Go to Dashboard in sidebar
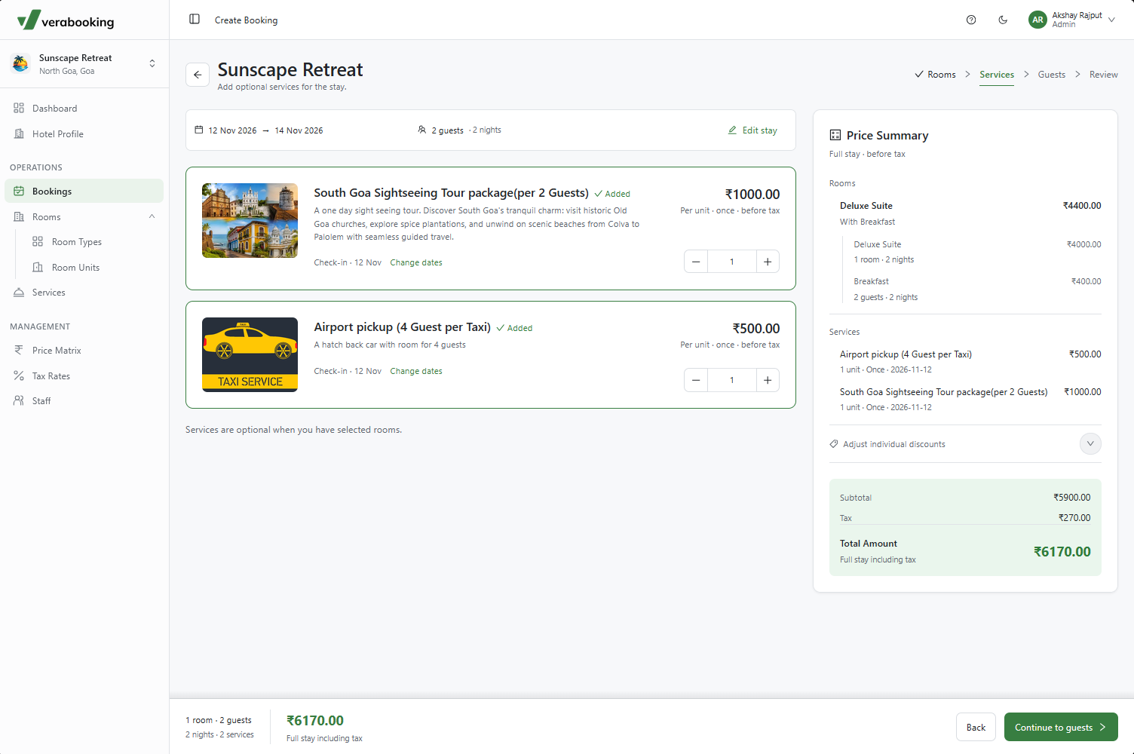 coord(84,109)
